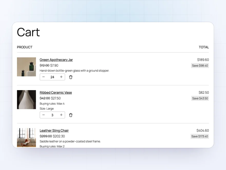The image size is (226, 170).
Task: Click the Save $173.40 badge
Action: [200, 136]
